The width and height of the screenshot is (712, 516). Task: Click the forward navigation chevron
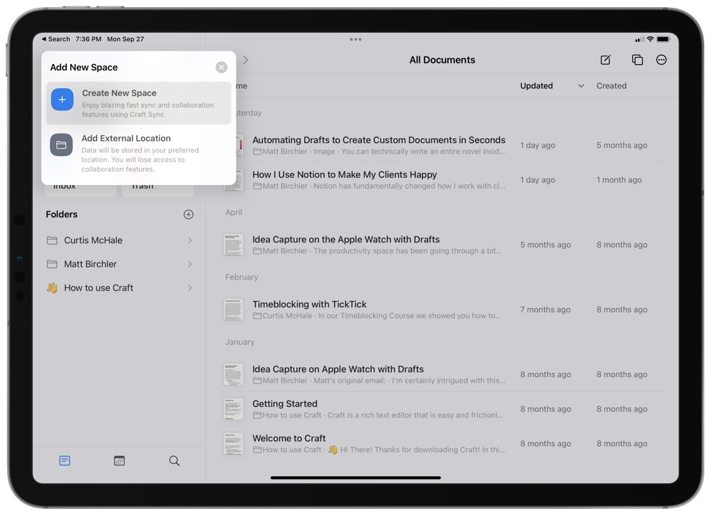coord(246,60)
